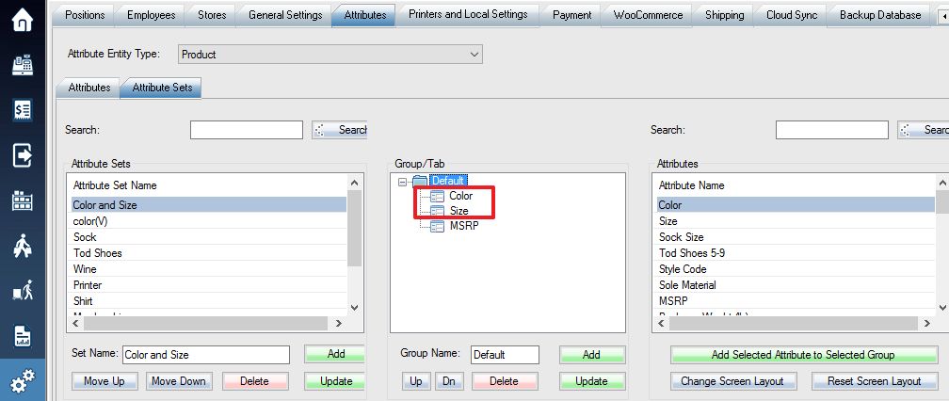
Task: Delete the selected attribute set
Action: pyautogui.click(x=254, y=381)
